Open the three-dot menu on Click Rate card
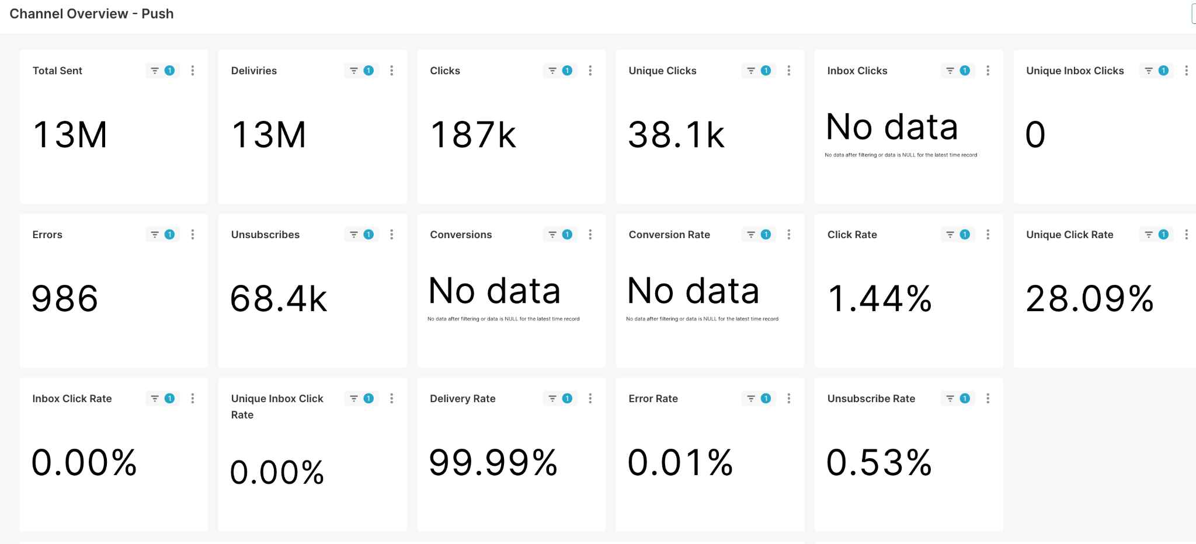Viewport: 1196px width, 544px height. tap(988, 235)
